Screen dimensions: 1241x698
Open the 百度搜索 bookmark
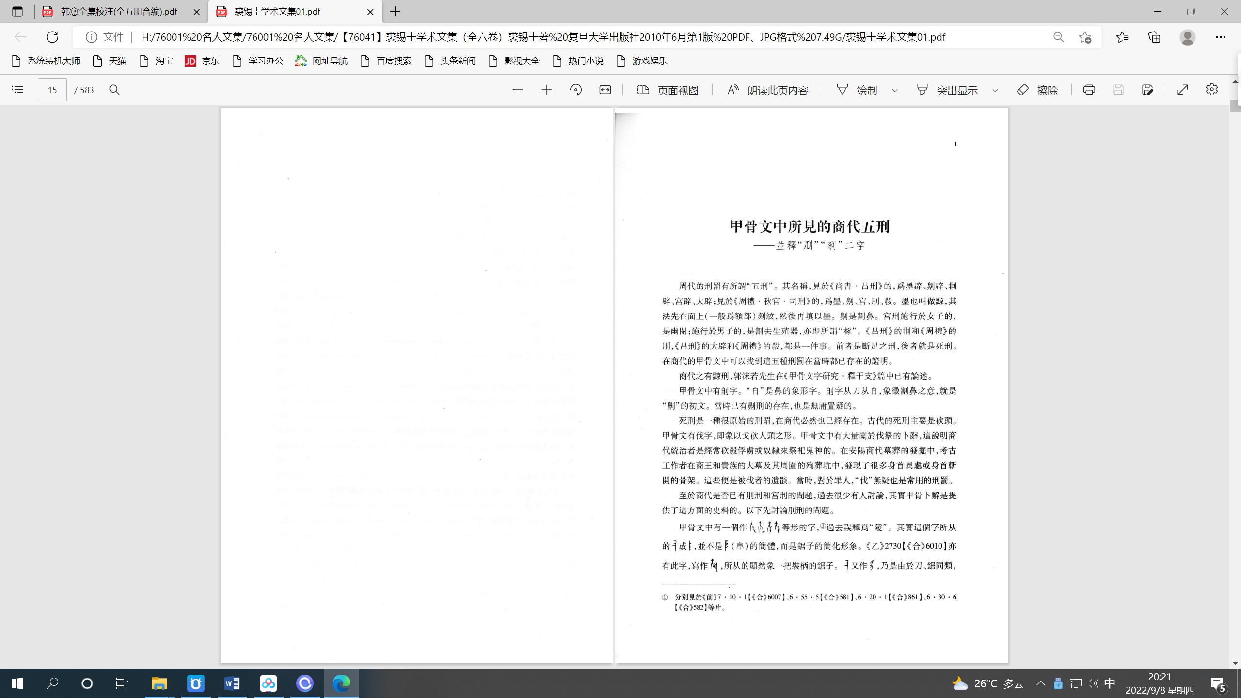pos(386,61)
